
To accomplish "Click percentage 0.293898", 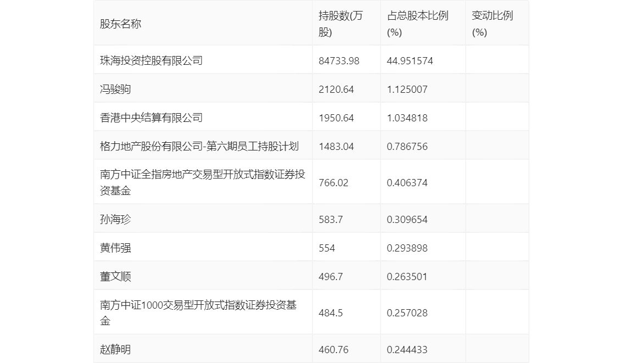I will pos(407,248).
